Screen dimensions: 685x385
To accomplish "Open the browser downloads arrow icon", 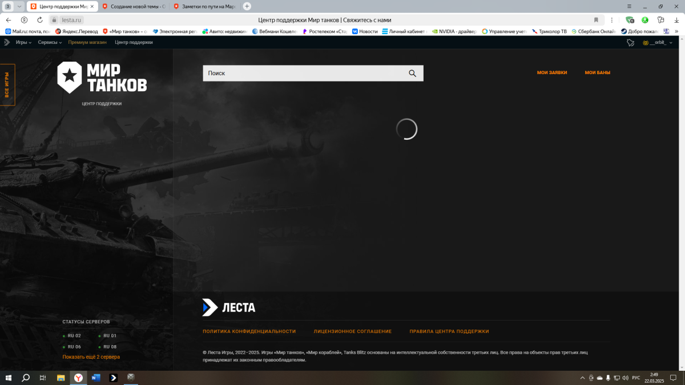I will point(676,19).
